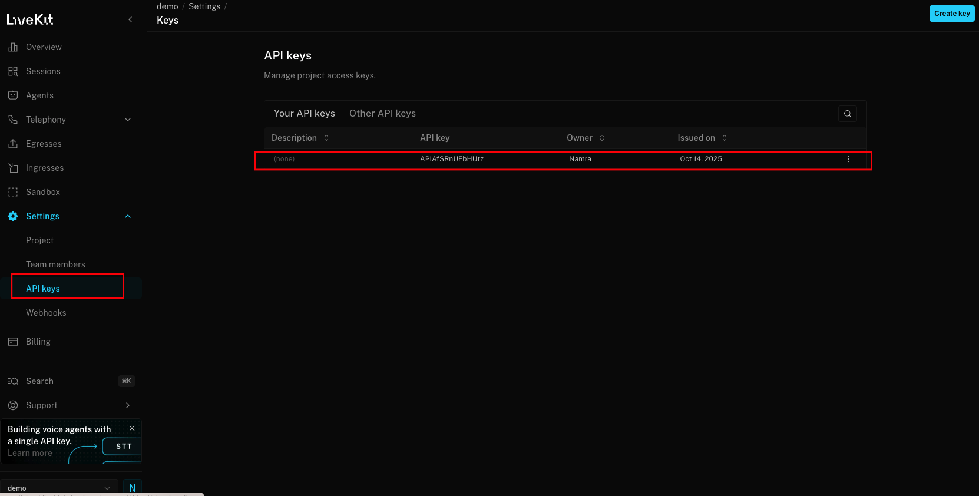Click the Sandbox dashed-square icon
This screenshot has width=979, height=496.
[13, 192]
